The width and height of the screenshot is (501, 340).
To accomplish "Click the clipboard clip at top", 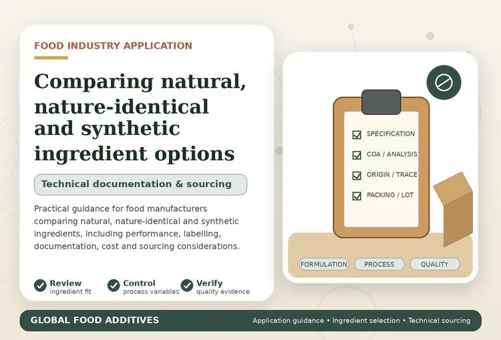I will coord(381,102).
